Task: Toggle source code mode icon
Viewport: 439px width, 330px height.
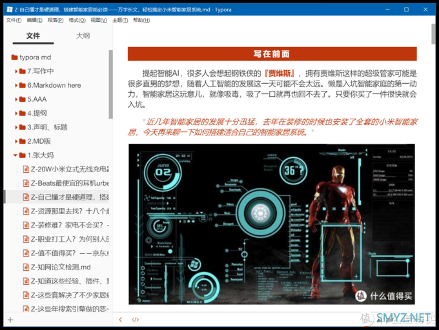Action: point(135,320)
